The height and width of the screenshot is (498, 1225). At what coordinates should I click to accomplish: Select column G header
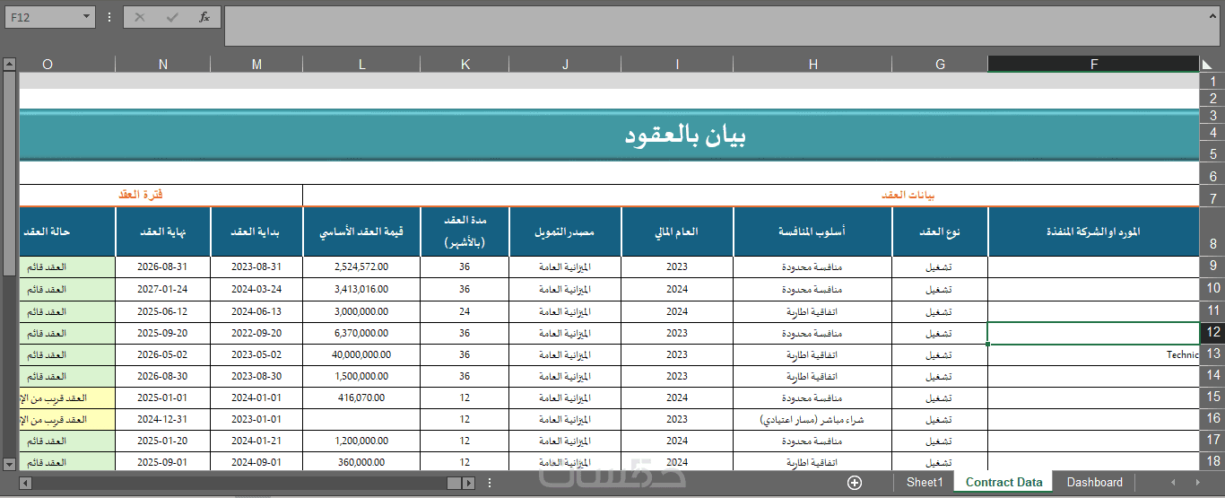pos(940,64)
